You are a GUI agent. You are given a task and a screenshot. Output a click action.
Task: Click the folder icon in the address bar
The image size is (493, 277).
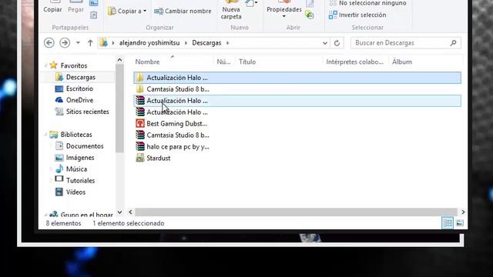tap(104, 42)
